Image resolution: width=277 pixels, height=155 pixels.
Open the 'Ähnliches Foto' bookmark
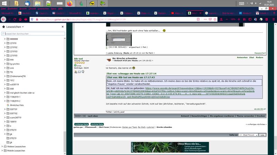pos(17,105)
